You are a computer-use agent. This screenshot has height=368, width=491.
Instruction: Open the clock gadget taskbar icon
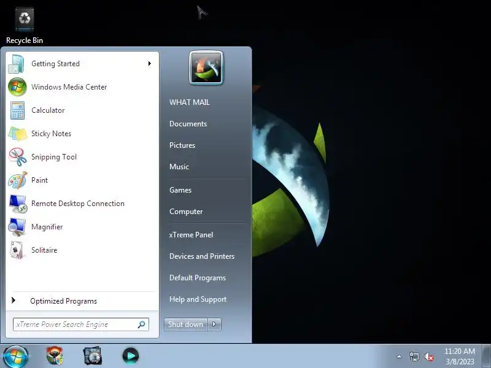click(93, 356)
